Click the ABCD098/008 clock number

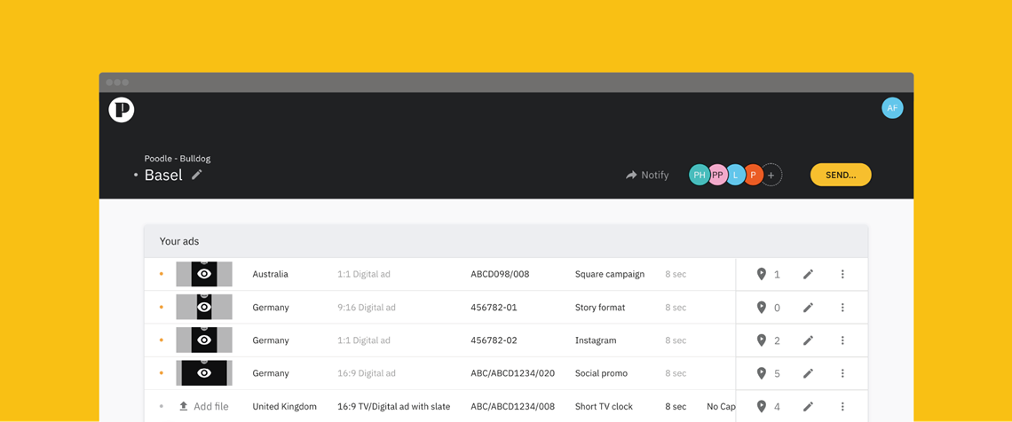[500, 275]
